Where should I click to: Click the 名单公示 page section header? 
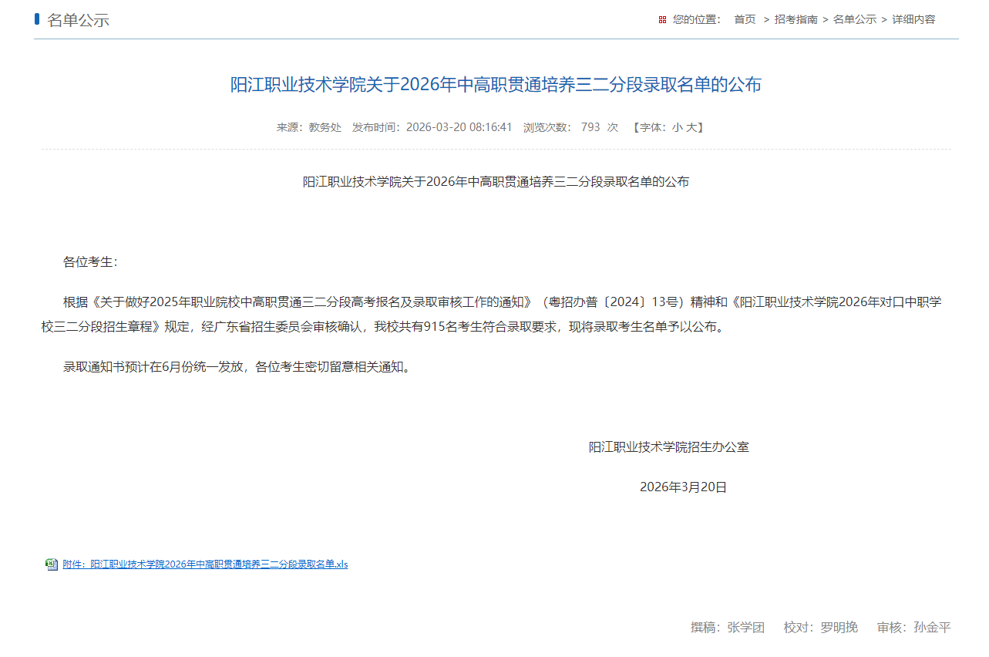click(x=79, y=19)
